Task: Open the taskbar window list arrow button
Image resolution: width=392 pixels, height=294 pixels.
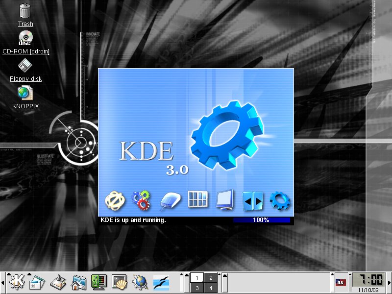Action: point(225,283)
